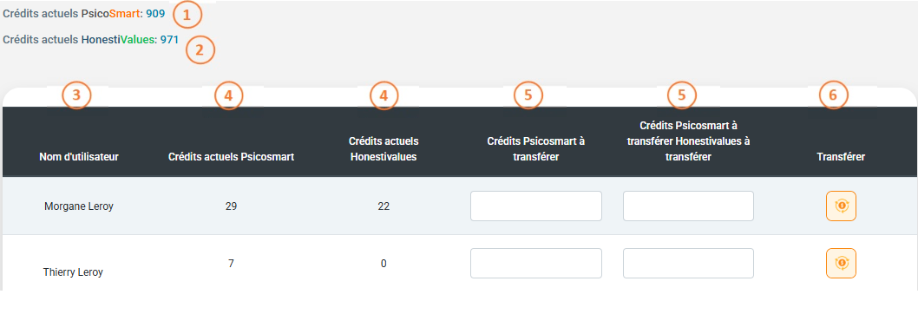This screenshot has height=314, width=918.
Task: Click the circled number 1 marker
Action: click(x=187, y=16)
